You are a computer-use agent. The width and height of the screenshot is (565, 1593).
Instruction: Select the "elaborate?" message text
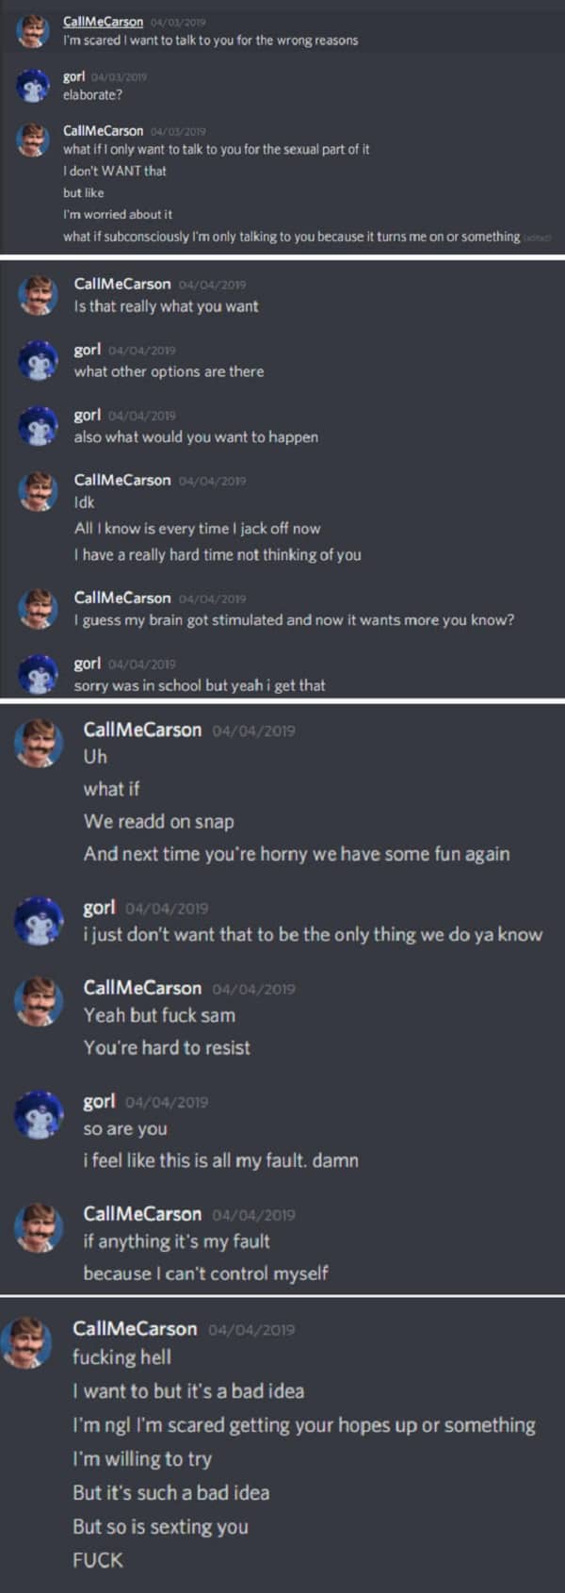coord(92,94)
